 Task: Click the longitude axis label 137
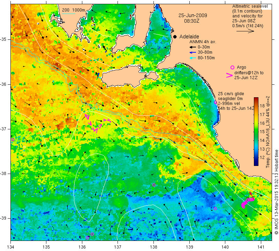pyautogui.click(x=118, y=247)
